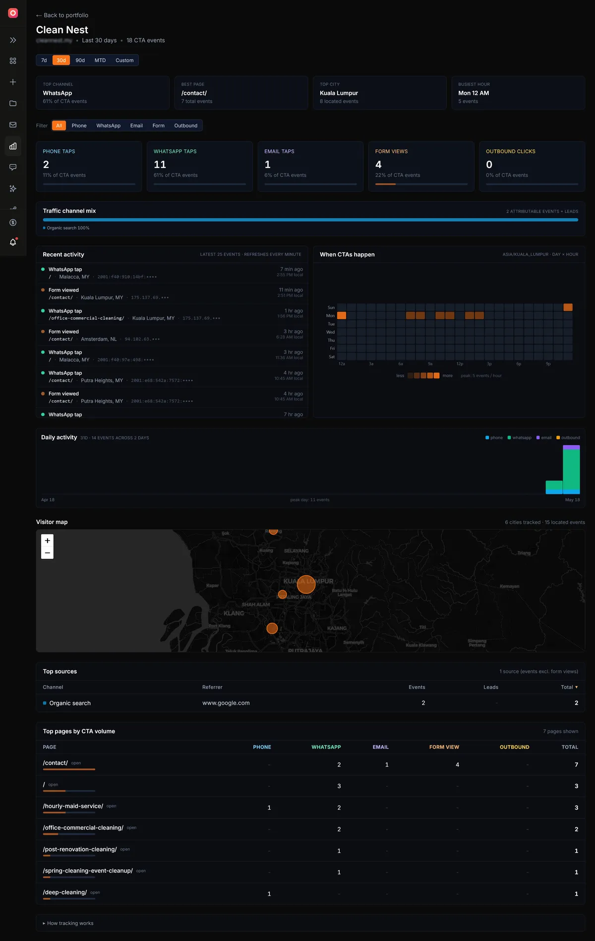Open the dashboard grid icon in sidebar
Viewport: 595px width, 941px height.
[x=13, y=61]
